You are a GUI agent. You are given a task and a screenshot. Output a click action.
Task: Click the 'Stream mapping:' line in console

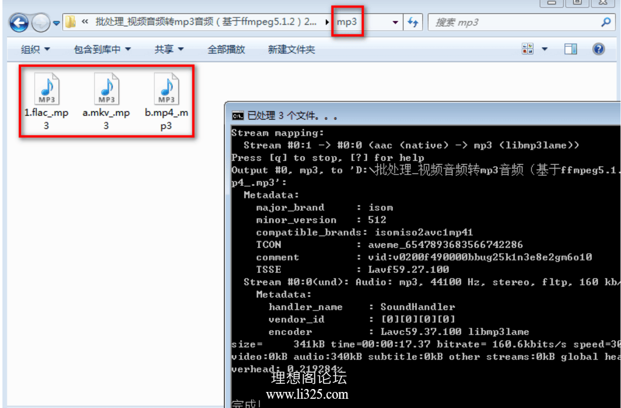tap(277, 133)
